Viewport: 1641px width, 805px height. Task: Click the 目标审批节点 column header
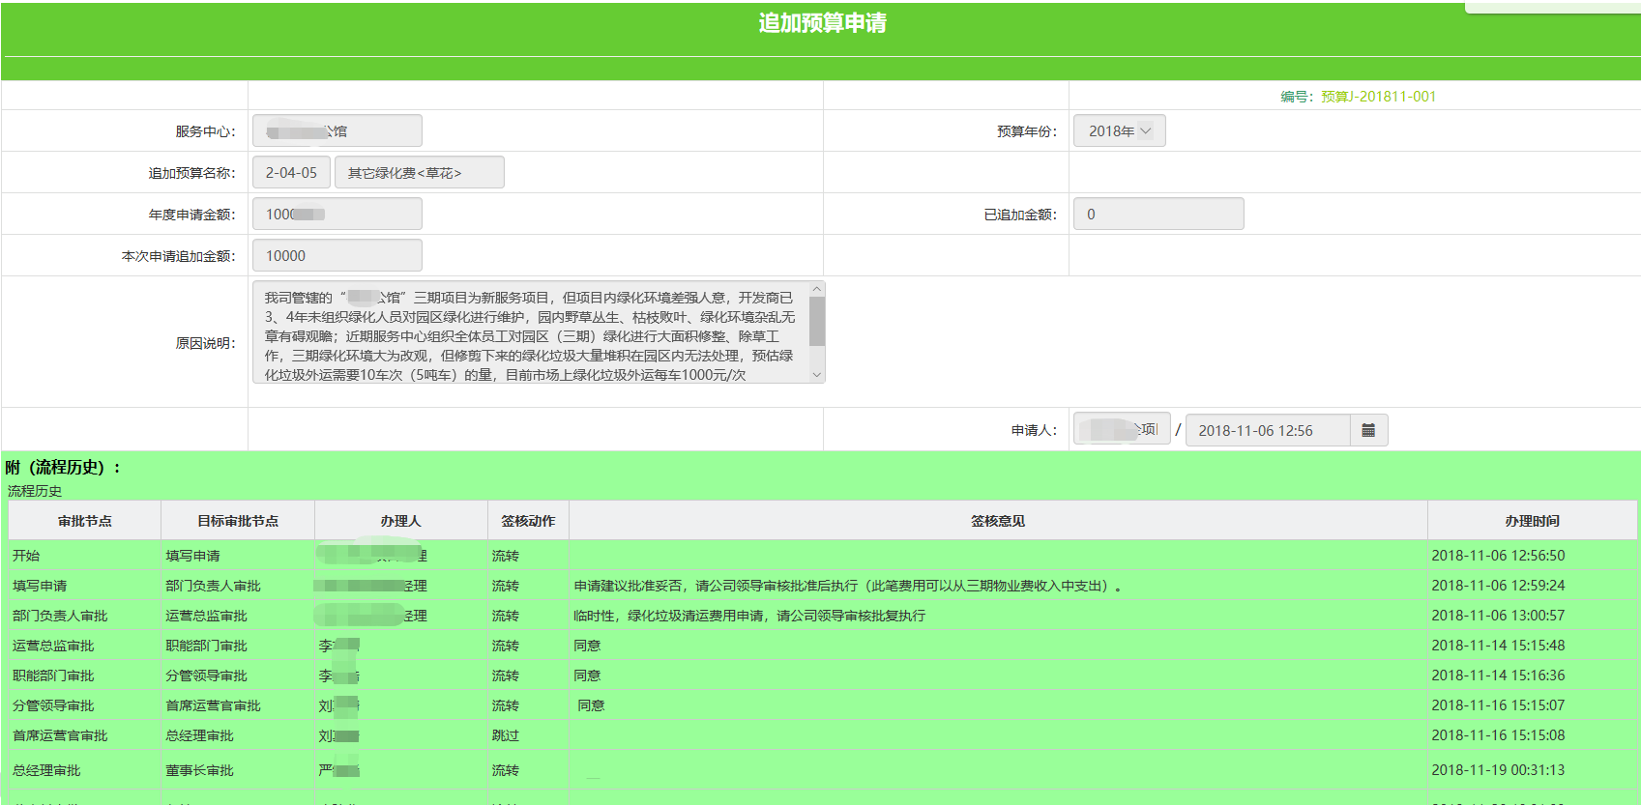(x=238, y=521)
